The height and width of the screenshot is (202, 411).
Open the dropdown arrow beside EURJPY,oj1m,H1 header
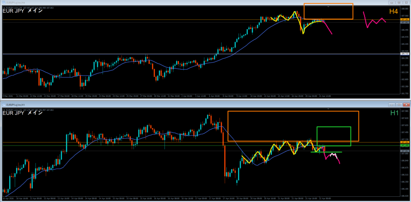point(4,110)
